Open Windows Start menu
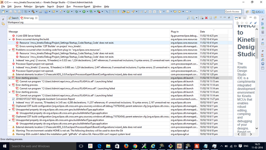This screenshot has height=150, width=266. click(x=5, y=146)
